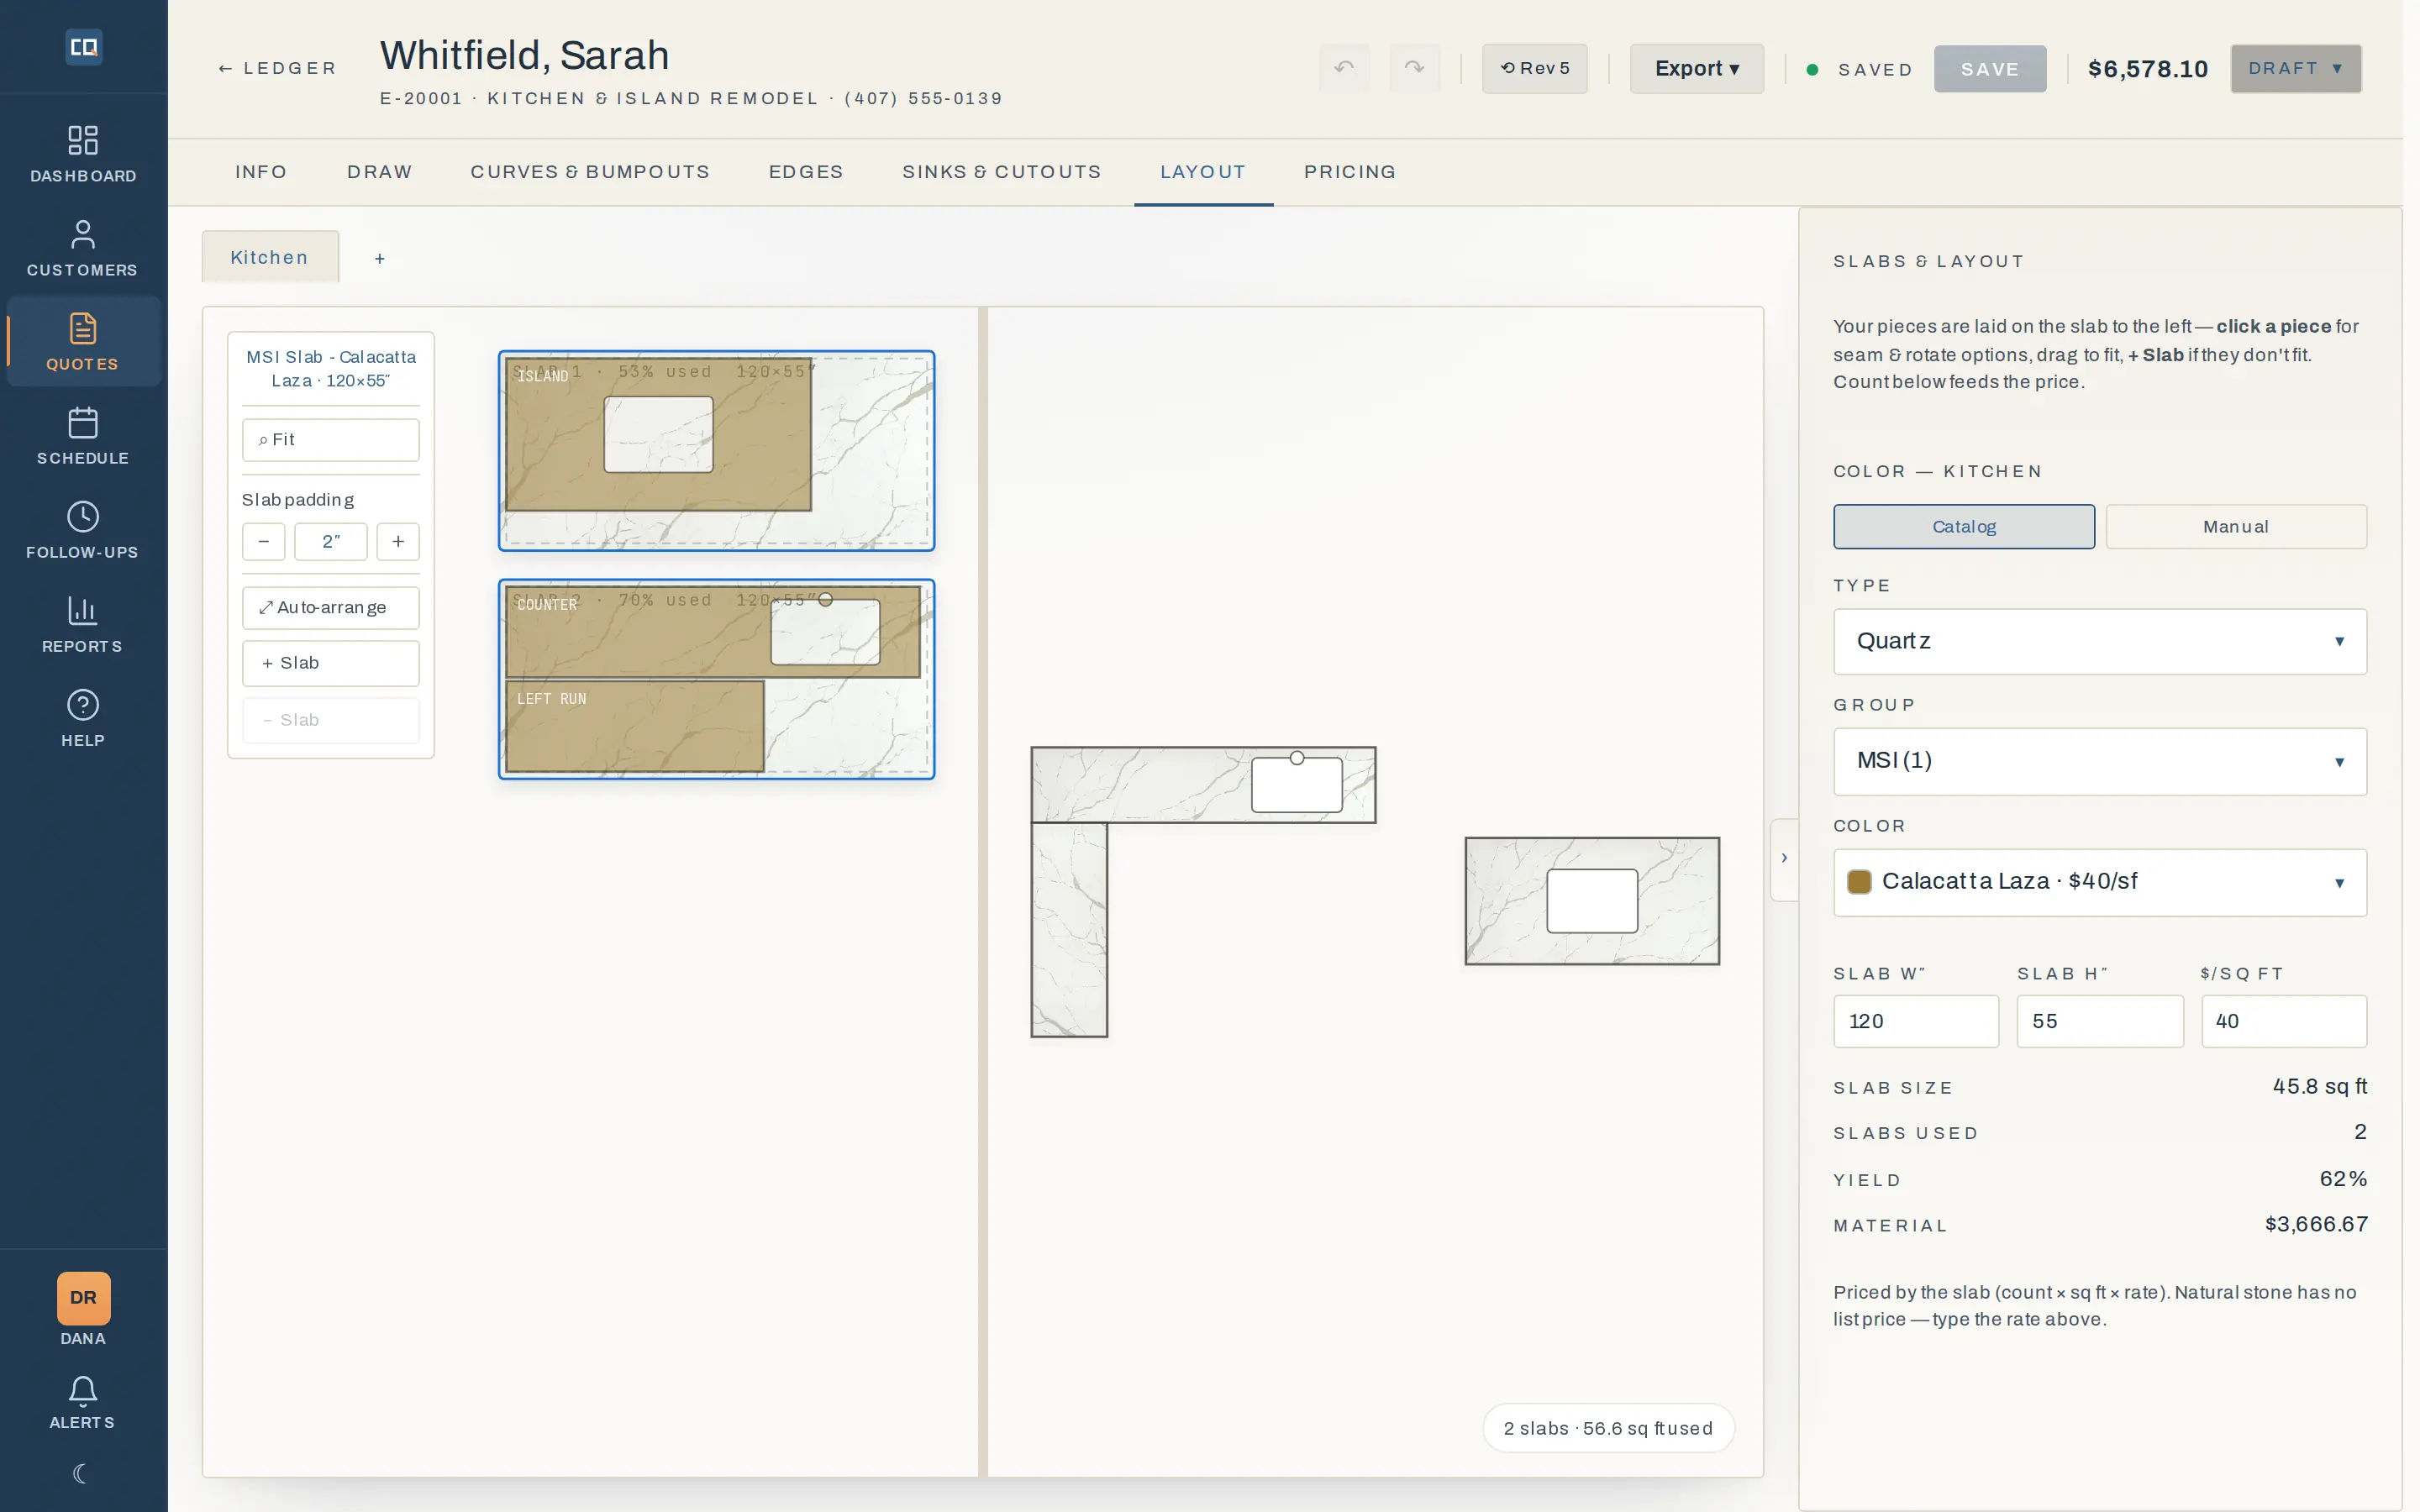Click the MSI Slab Calacatta Laza label
The image size is (2420, 1512).
click(330, 369)
